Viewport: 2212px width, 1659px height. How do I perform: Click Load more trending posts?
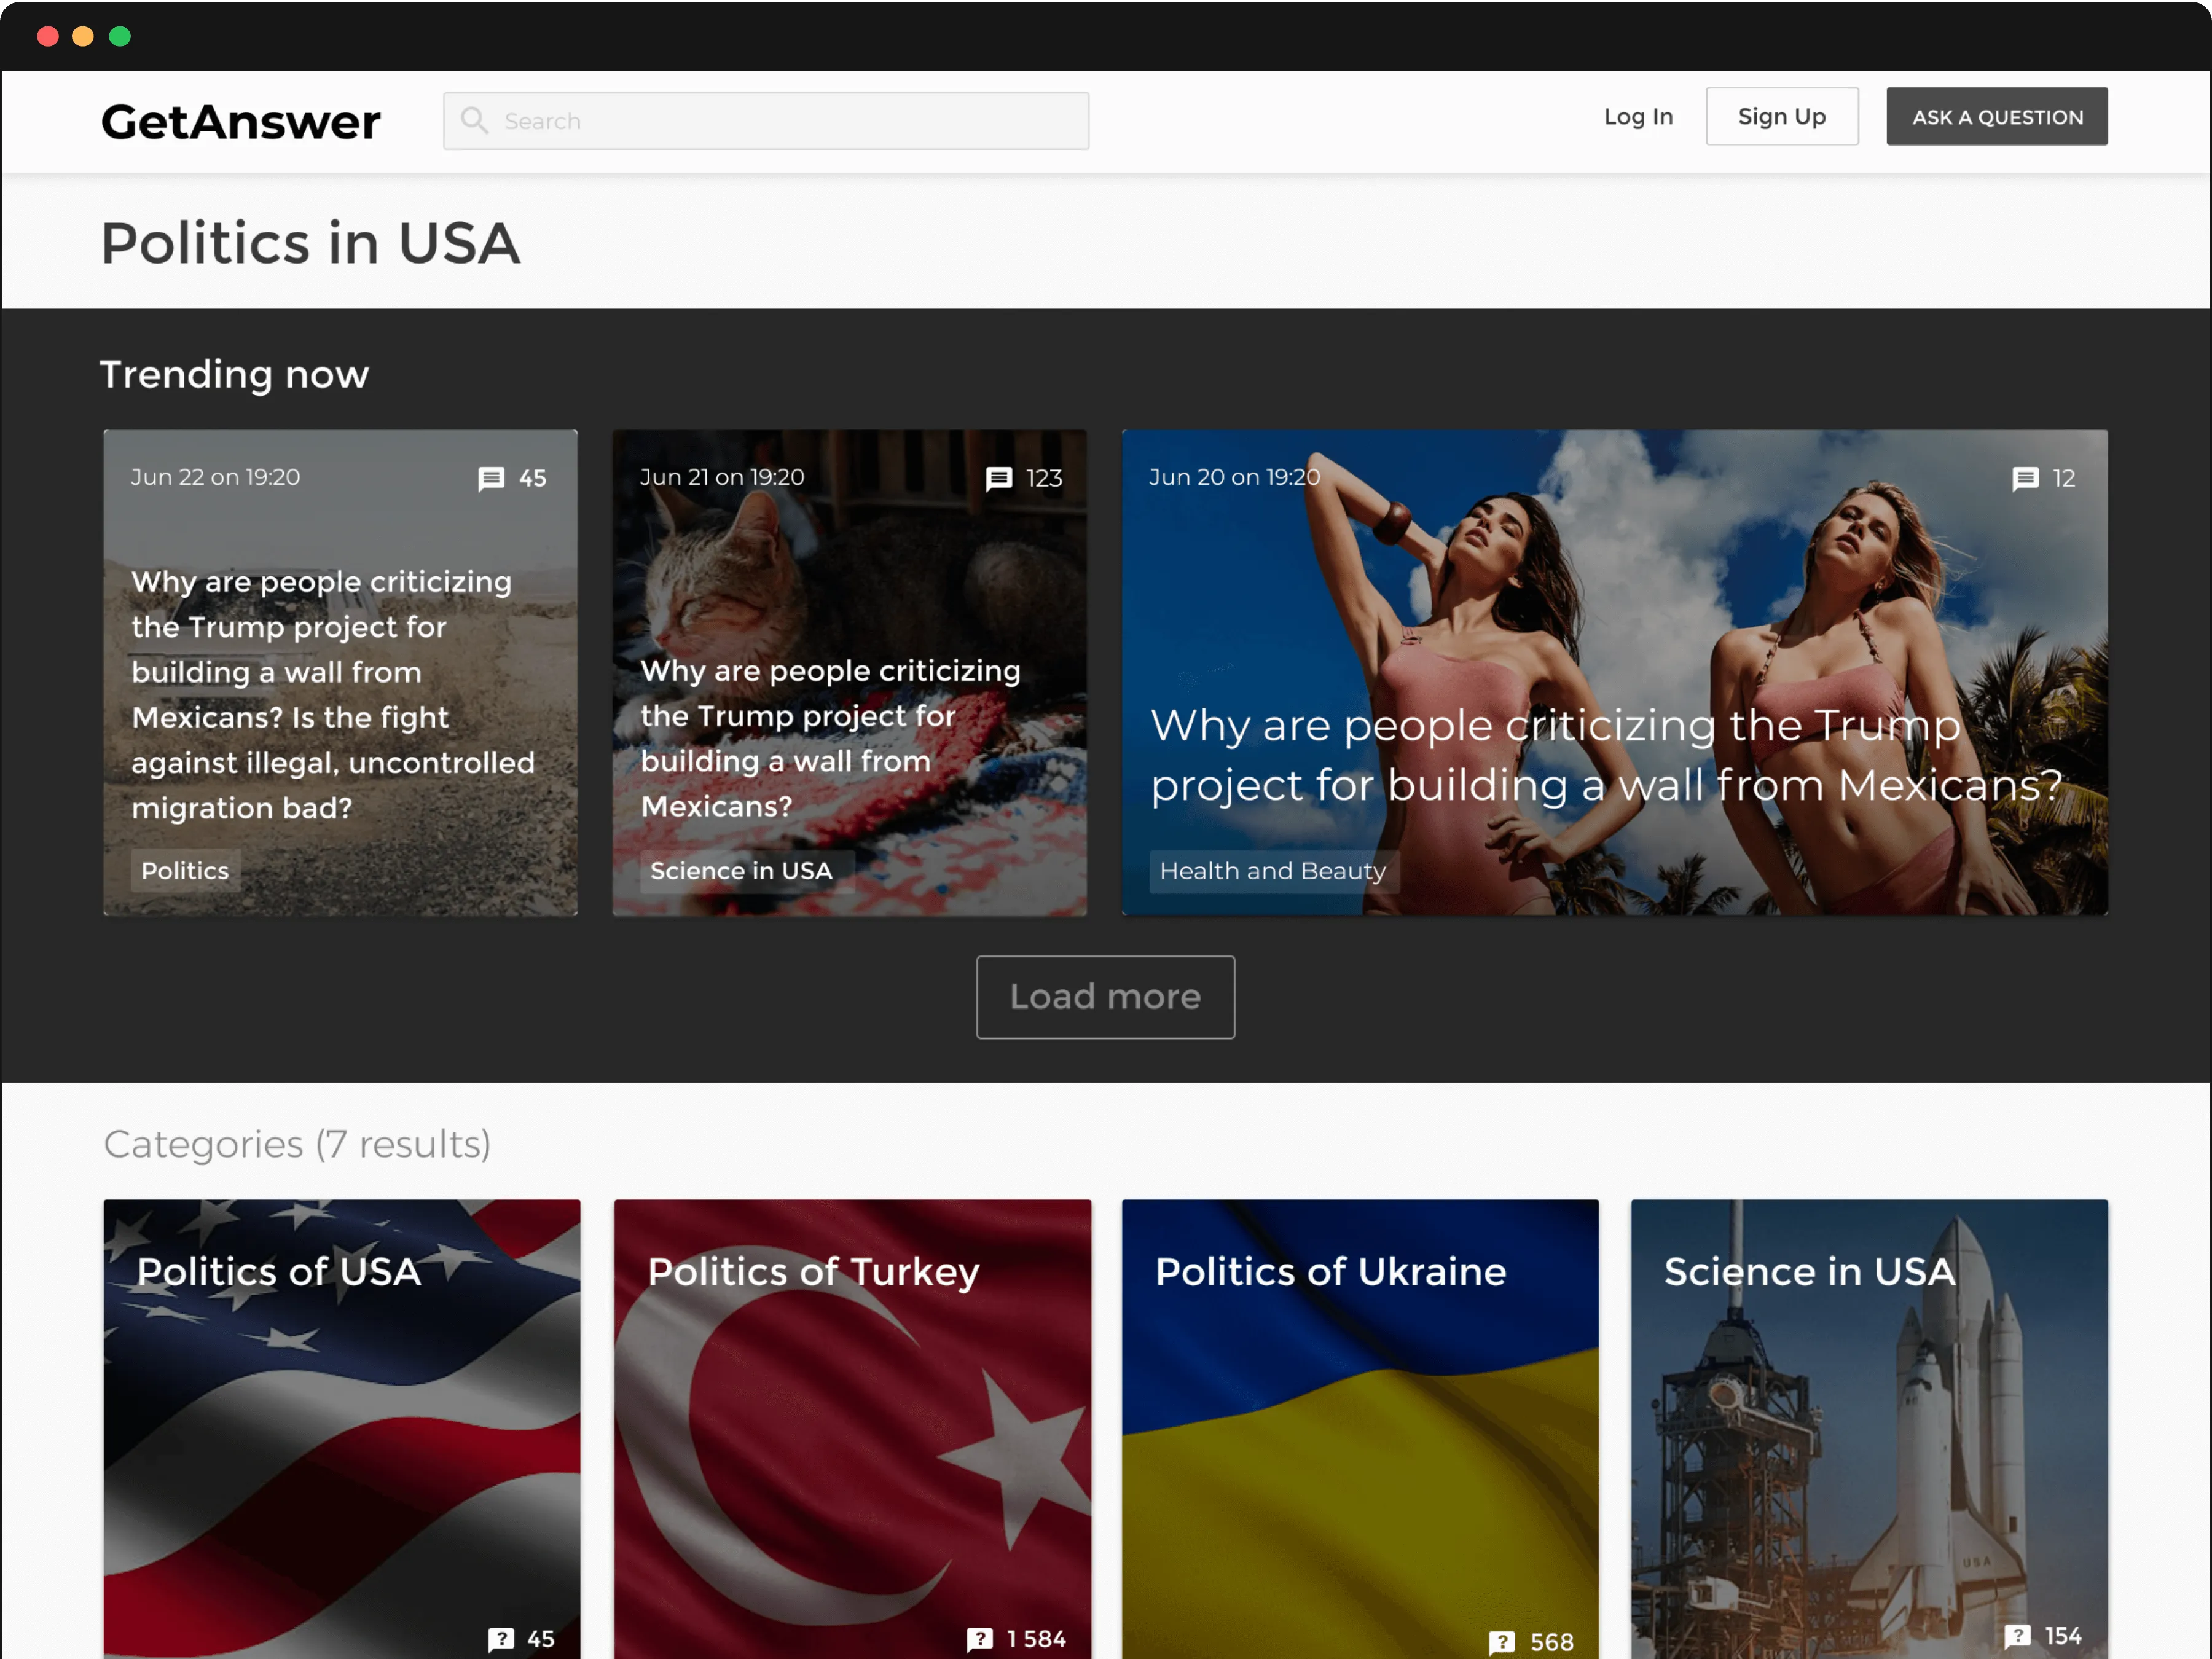1105,996
